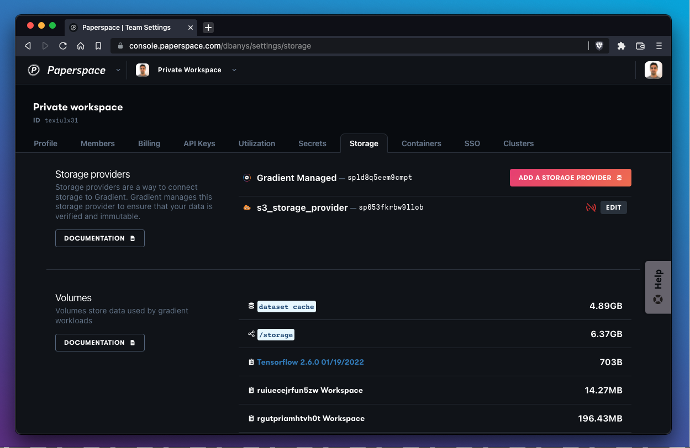This screenshot has height=448, width=690.
Task: Click provider ID spld8q5eem9cmpt
Action: tap(380, 178)
